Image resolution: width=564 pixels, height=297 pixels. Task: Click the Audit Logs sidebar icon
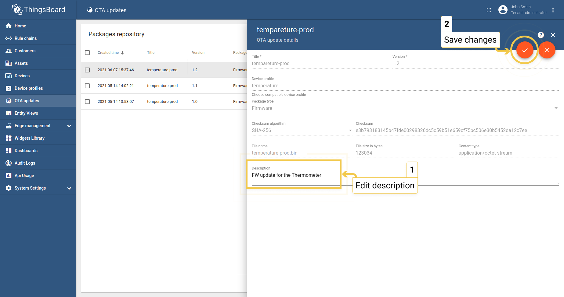click(9, 163)
